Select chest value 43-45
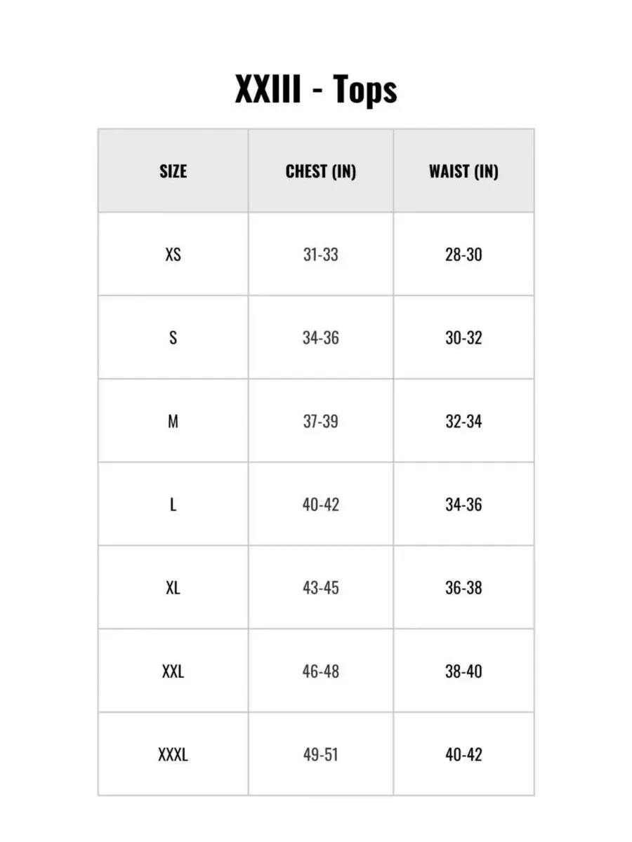The width and height of the screenshot is (632, 842). 321,588
